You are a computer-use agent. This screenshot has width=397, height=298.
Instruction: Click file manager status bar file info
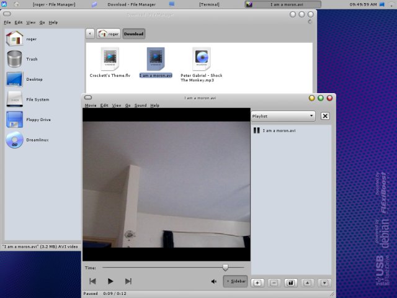click(40, 246)
